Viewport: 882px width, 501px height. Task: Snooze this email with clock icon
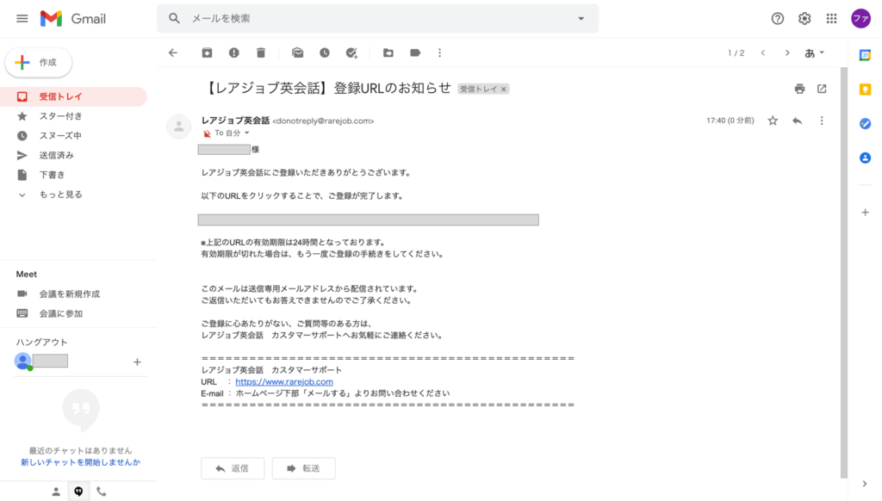pos(325,53)
